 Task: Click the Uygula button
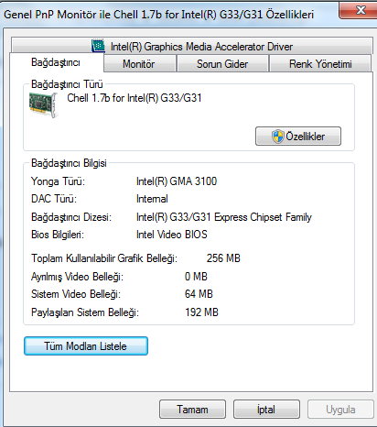click(x=340, y=410)
